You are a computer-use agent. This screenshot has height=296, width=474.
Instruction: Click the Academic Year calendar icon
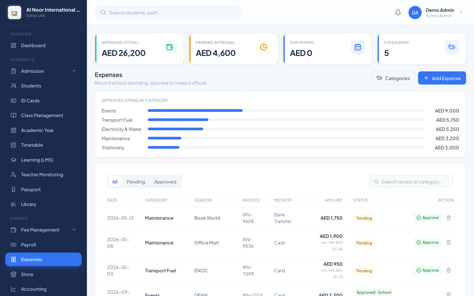pos(14,130)
